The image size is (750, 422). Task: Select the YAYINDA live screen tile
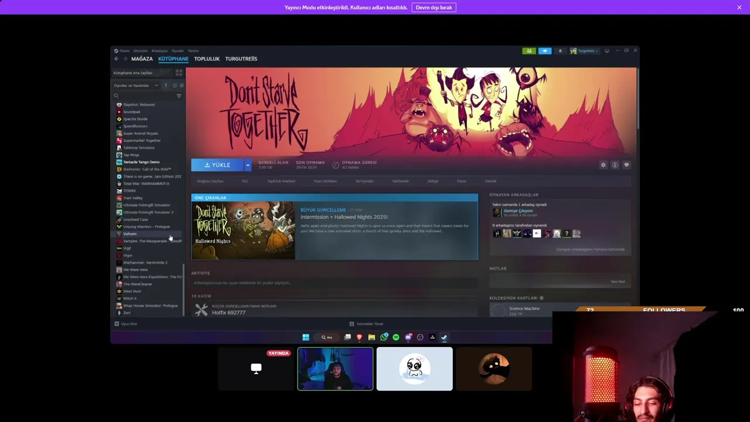click(x=256, y=369)
